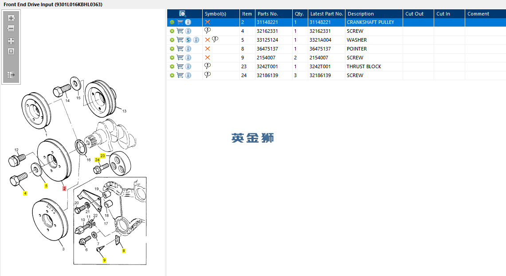
Task: Select callout 8 on the diagram
Action: coord(124,251)
